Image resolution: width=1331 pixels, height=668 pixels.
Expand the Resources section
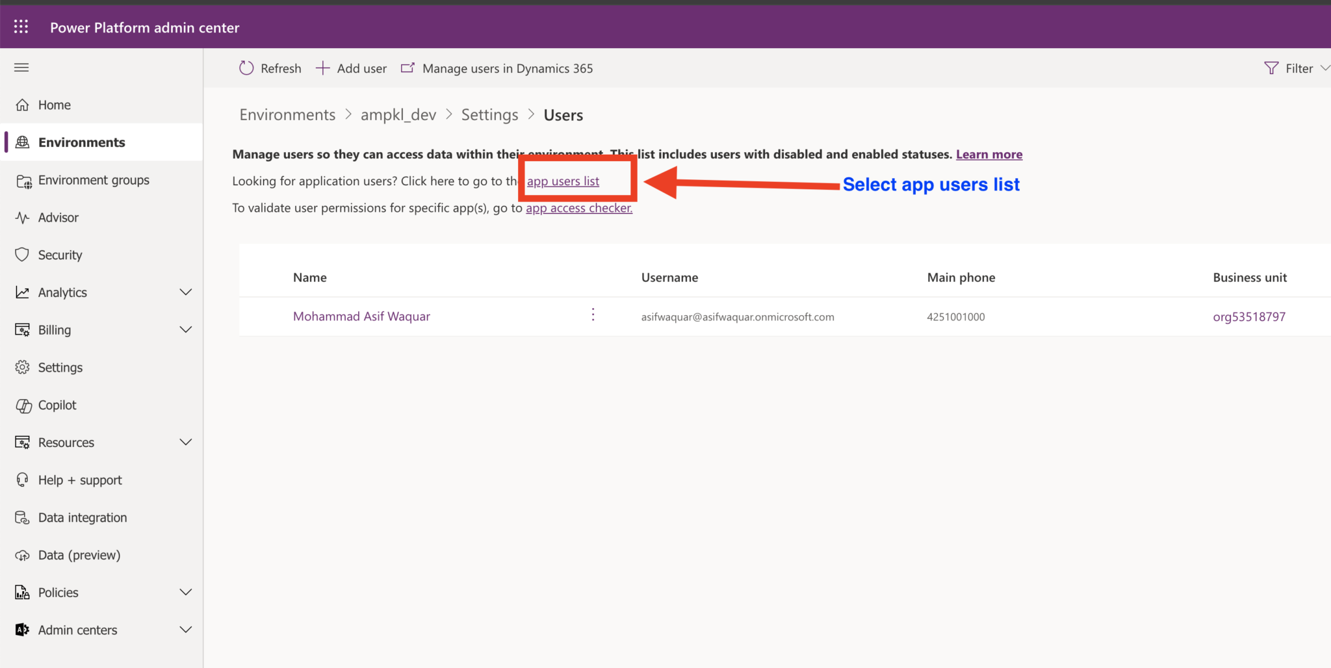tap(186, 442)
